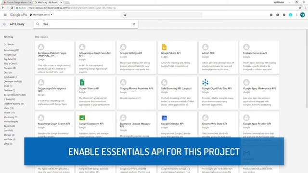Filter by Machine learning category
The height and width of the screenshot is (173, 308).
(x=13, y=104)
